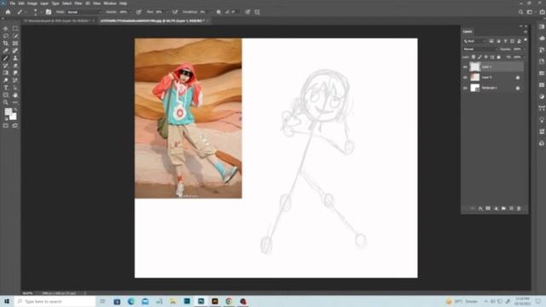Select the Brush tool in the toolbox
Viewport: 546px width, 307px height.
click(6, 58)
